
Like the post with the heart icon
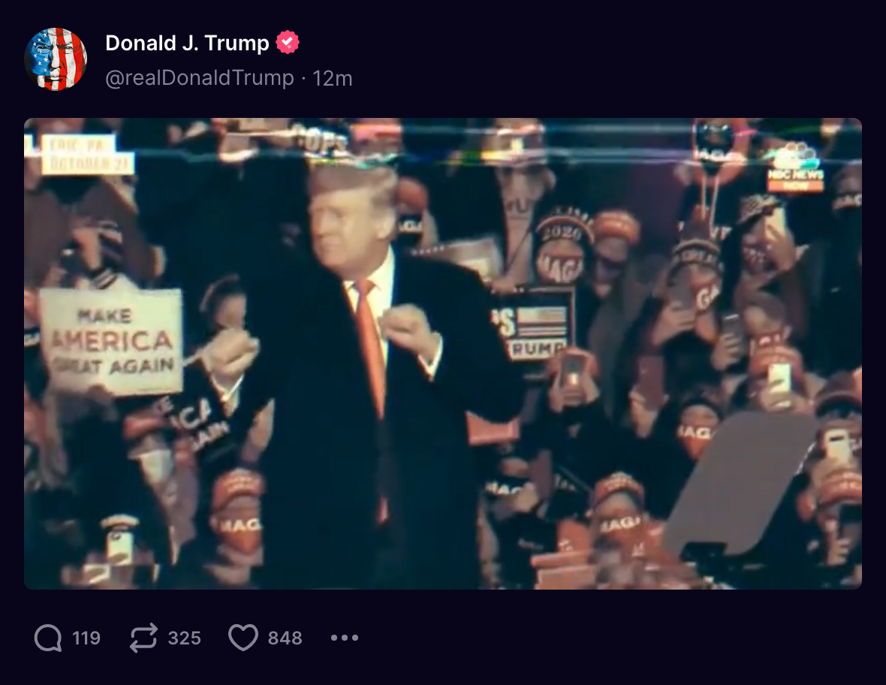click(x=243, y=638)
